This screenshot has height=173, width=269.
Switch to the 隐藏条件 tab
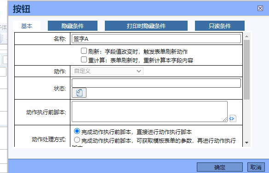tap(73, 26)
